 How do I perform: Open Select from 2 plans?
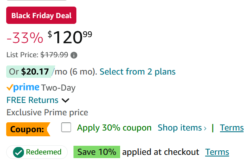click(x=137, y=72)
